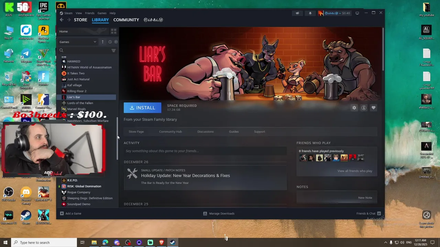Click View all friends who play
This screenshot has width=440, height=247.
355,171
